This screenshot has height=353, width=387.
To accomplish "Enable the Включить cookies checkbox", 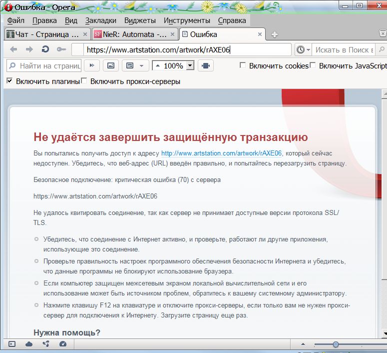I will tap(243, 65).
